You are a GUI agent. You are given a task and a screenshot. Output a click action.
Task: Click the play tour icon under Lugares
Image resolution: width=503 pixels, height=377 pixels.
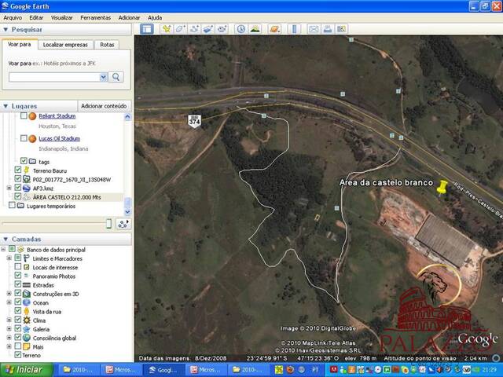coord(123,224)
